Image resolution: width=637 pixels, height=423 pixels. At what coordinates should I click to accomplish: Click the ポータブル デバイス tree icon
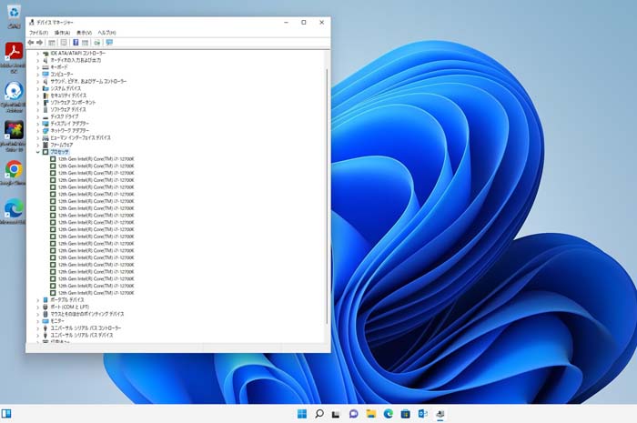coord(45,300)
